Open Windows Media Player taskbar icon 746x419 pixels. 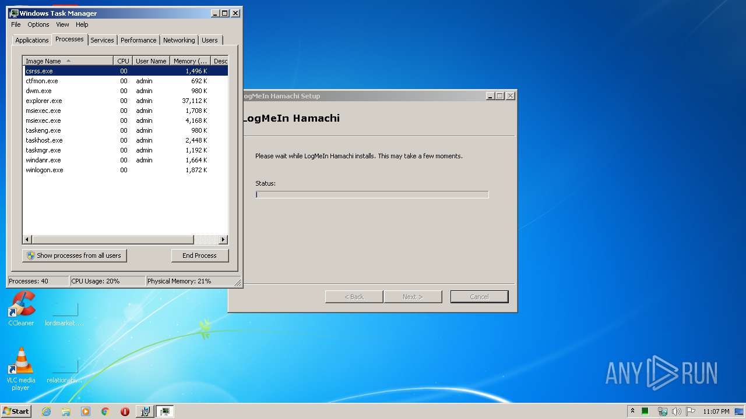(86, 411)
